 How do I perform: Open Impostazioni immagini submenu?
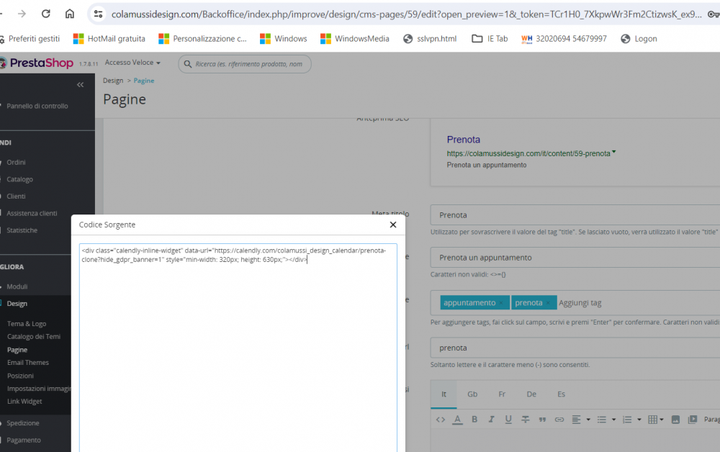pyautogui.click(x=39, y=389)
